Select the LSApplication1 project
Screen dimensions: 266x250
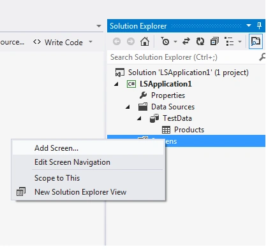[165, 84]
